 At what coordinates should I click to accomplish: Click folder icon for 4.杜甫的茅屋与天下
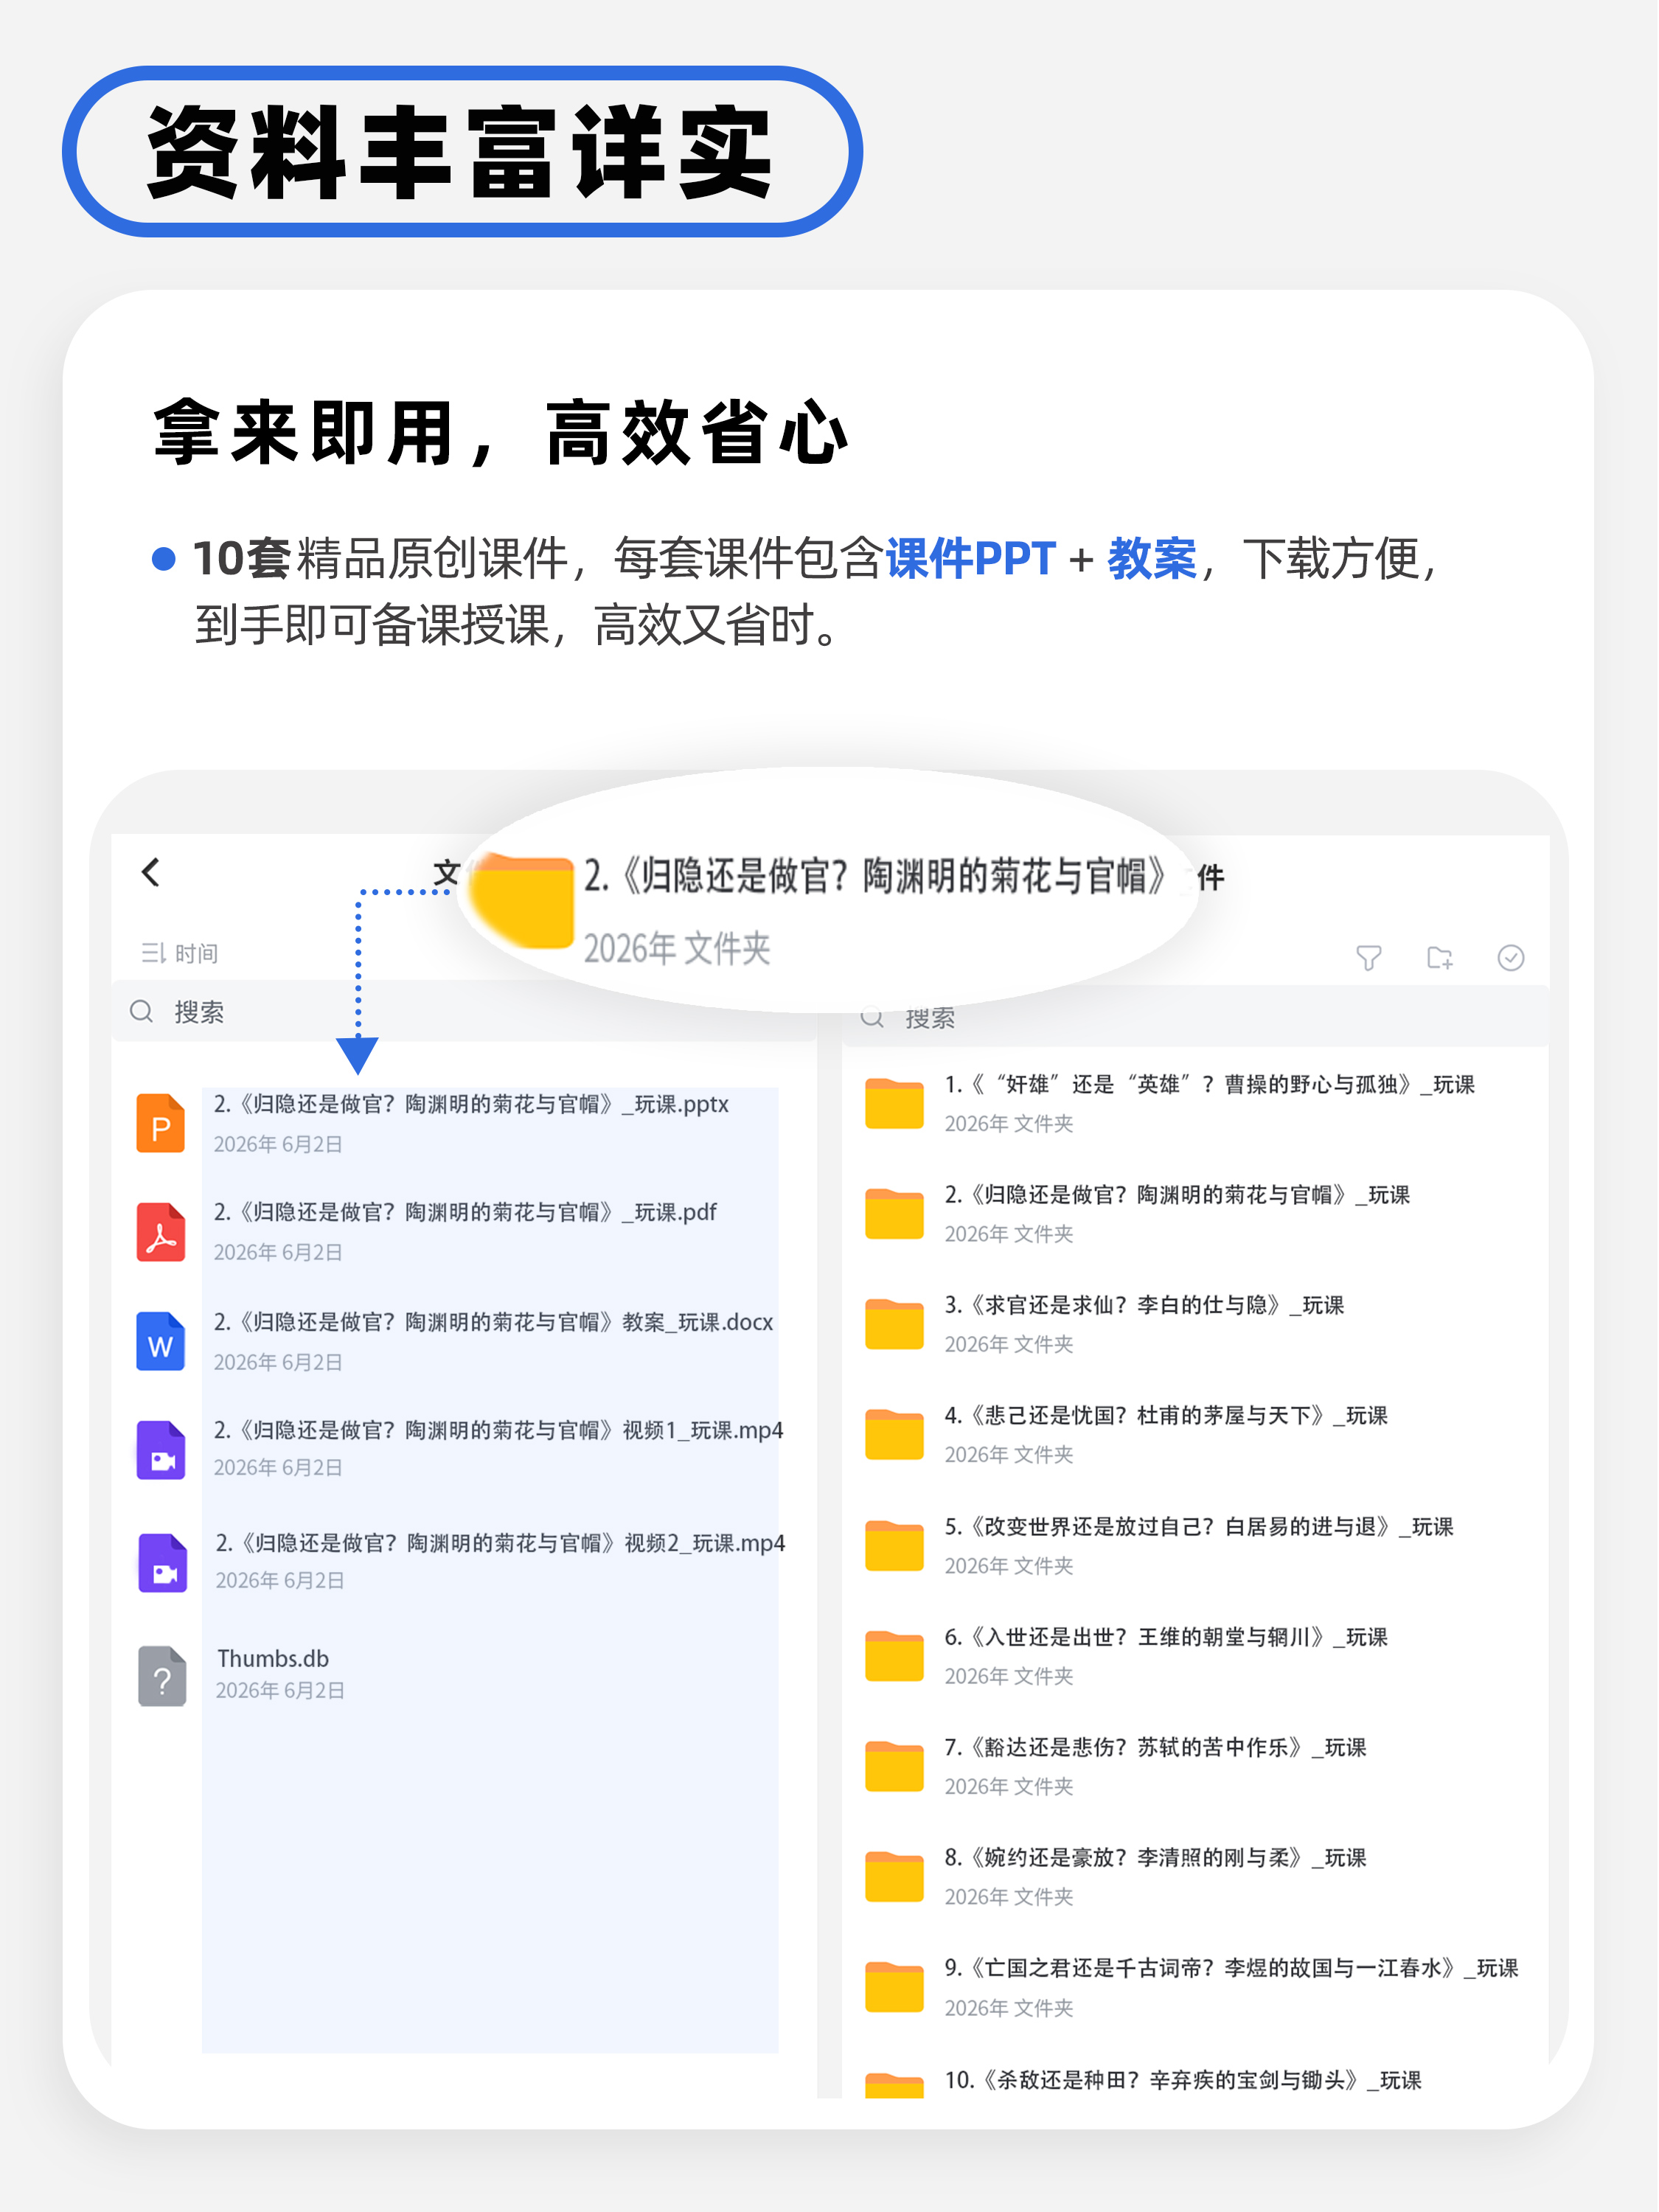895,1435
